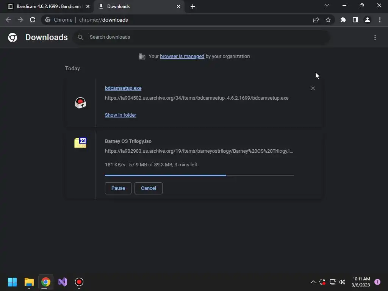The image size is (388, 291).
Task: Open the bdcamsetup.exe file link
Action: pos(123,88)
